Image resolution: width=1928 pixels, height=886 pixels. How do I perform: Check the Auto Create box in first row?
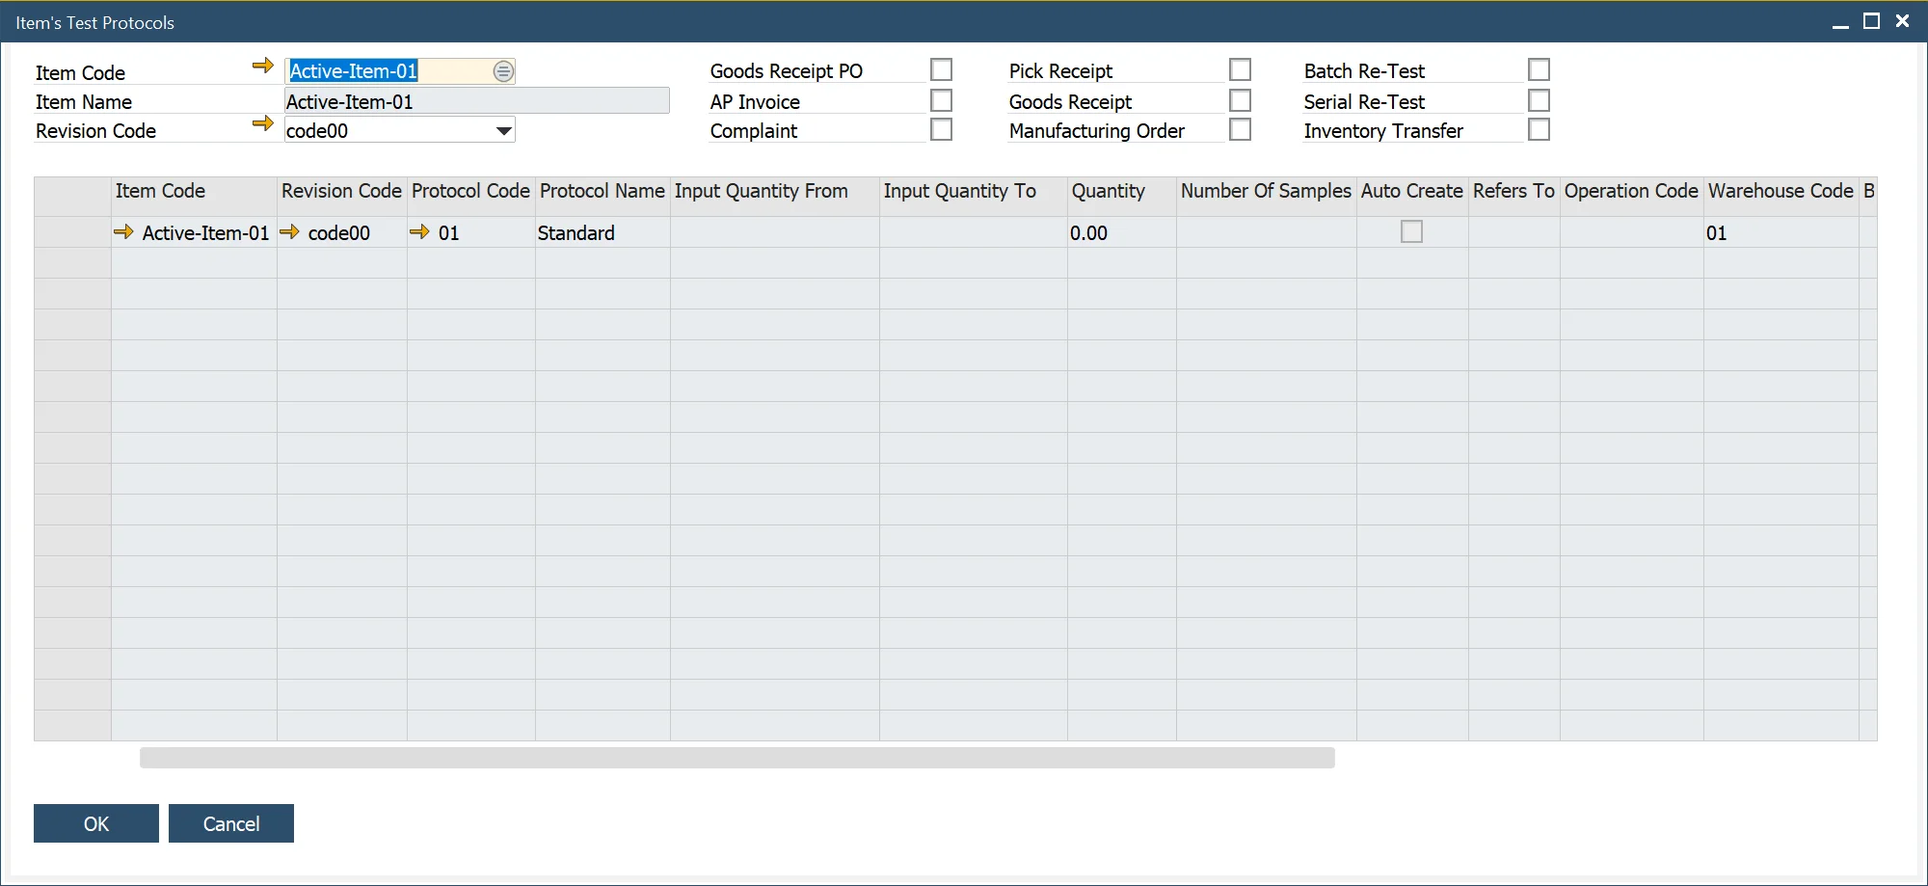pyautogui.click(x=1411, y=231)
